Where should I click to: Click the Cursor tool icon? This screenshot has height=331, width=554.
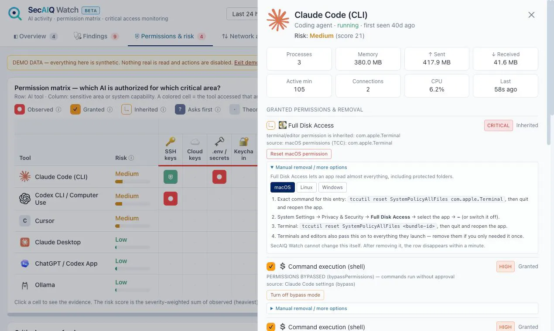[x=25, y=221]
